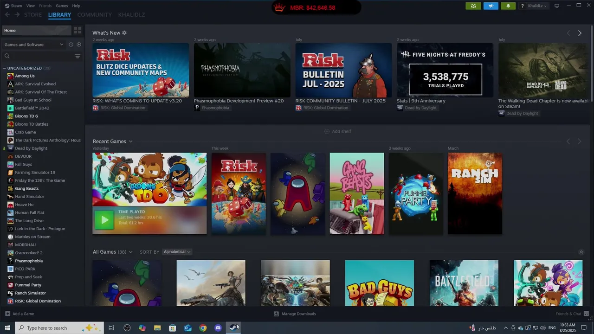Open Task View on the taskbar
594x334 pixels.
point(111,328)
